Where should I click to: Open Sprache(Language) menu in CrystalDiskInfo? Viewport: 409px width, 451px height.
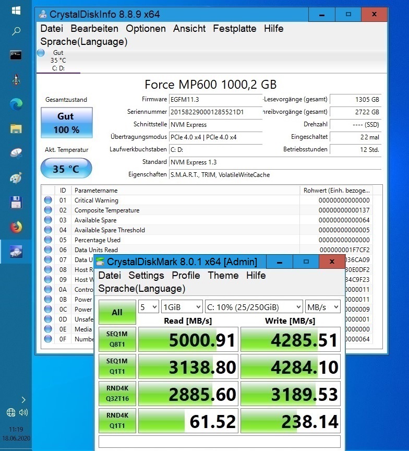coord(84,42)
